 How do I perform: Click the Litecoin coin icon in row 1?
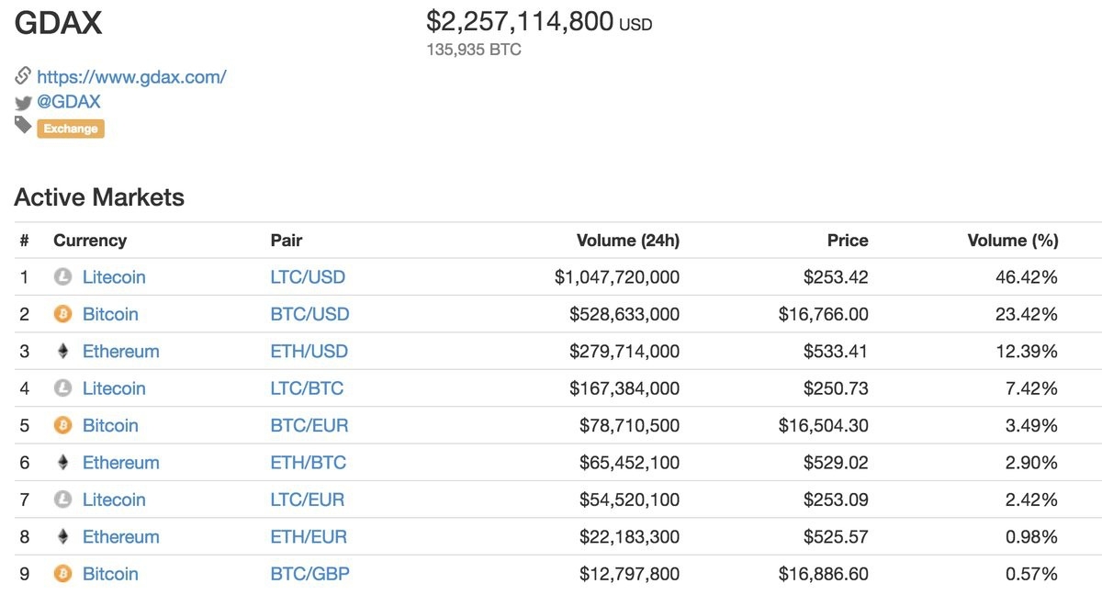pyautogui.click(x=62, y=276)
